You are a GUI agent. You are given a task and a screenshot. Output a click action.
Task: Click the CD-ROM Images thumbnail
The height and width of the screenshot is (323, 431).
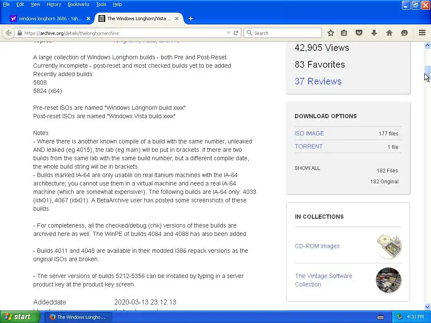click(x=388, y=246)
